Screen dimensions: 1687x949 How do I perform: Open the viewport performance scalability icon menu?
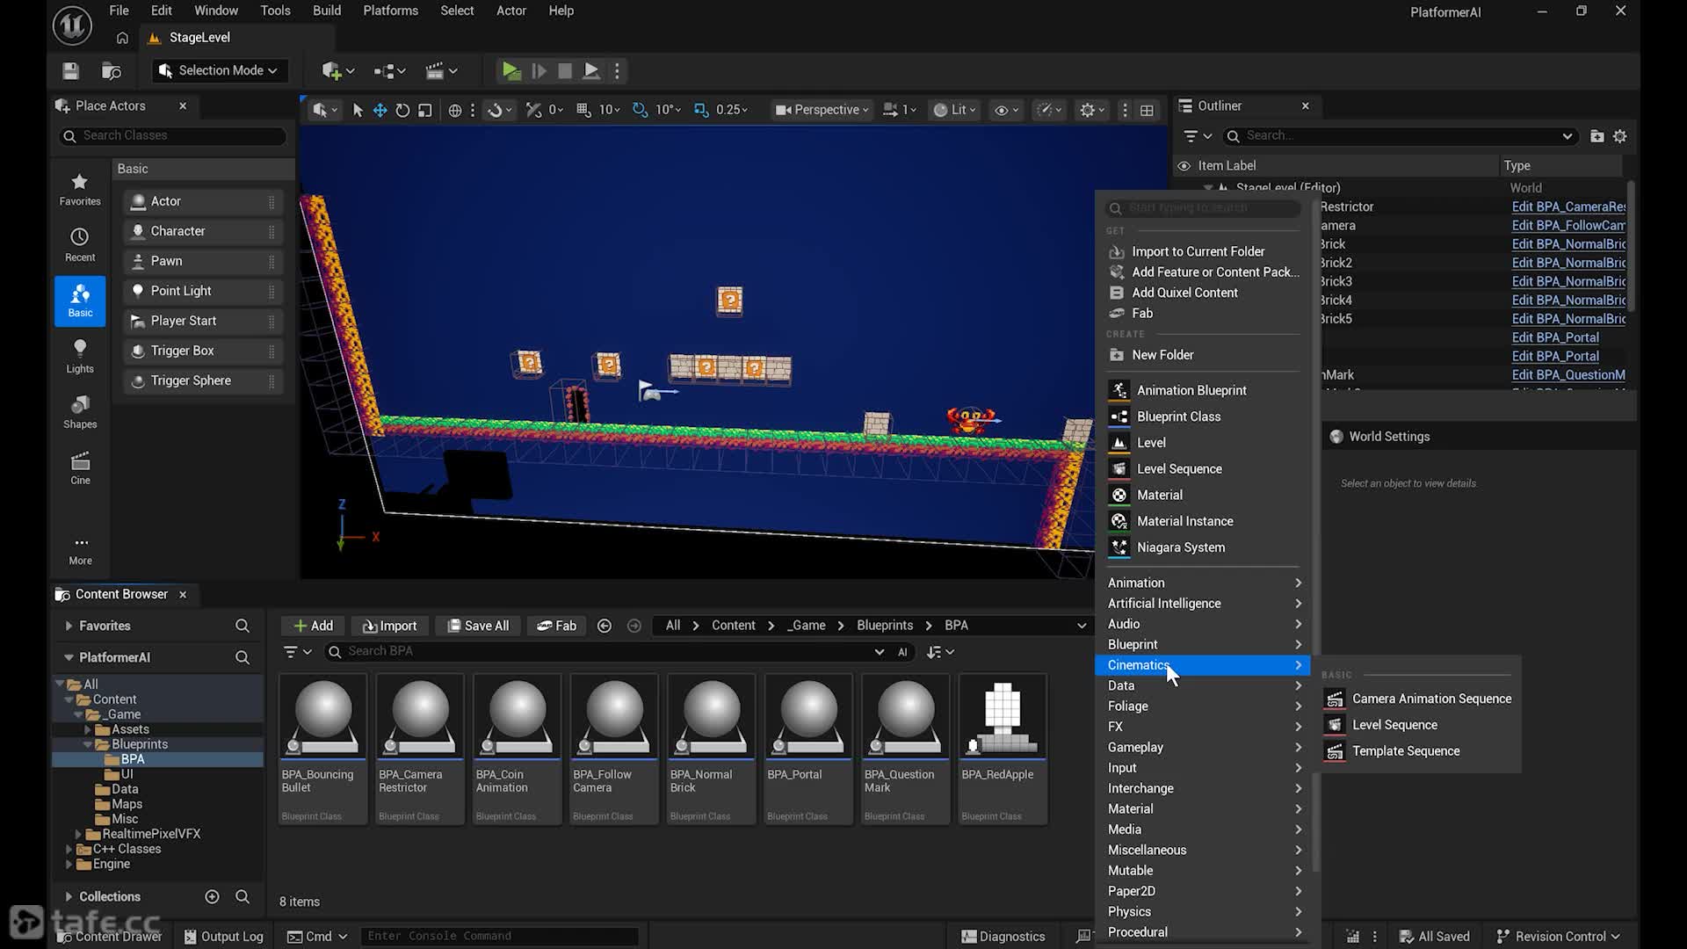click(x=1048, y=110)
